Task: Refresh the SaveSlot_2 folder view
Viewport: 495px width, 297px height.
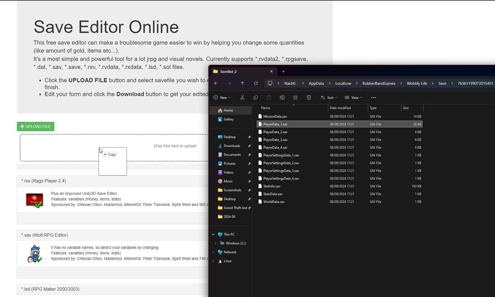Action: (256, 83)
